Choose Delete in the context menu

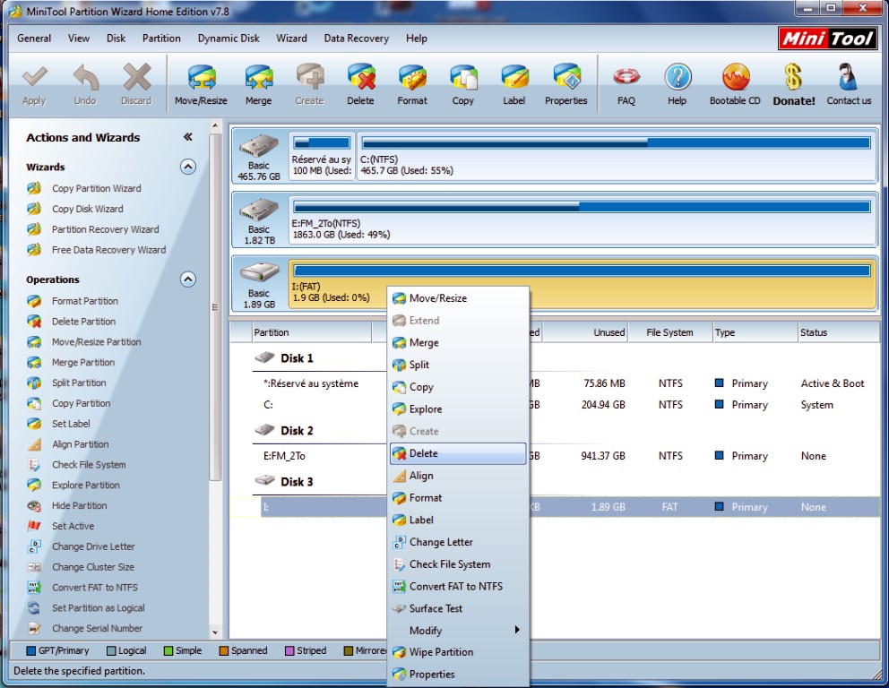458,453
